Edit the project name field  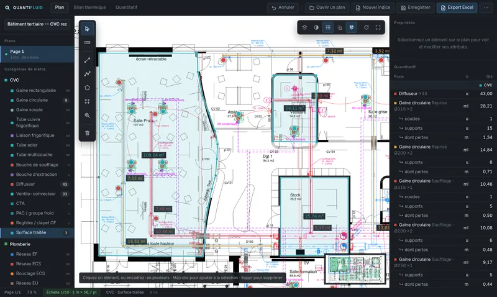pos(37,24)
